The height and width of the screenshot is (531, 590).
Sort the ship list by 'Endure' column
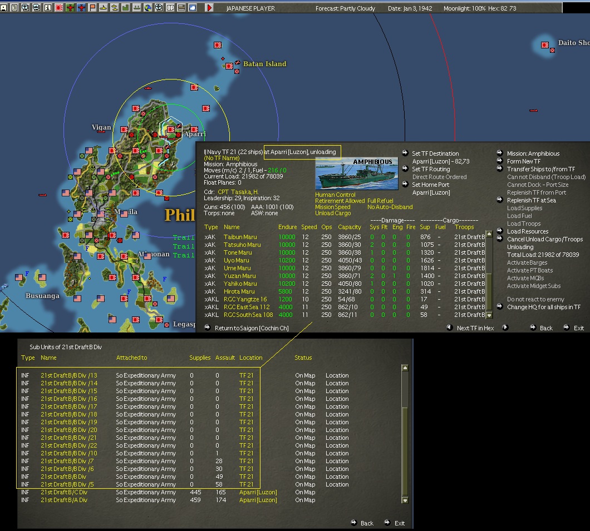[287, 227]
